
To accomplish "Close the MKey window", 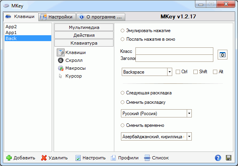I will (226, 4).
